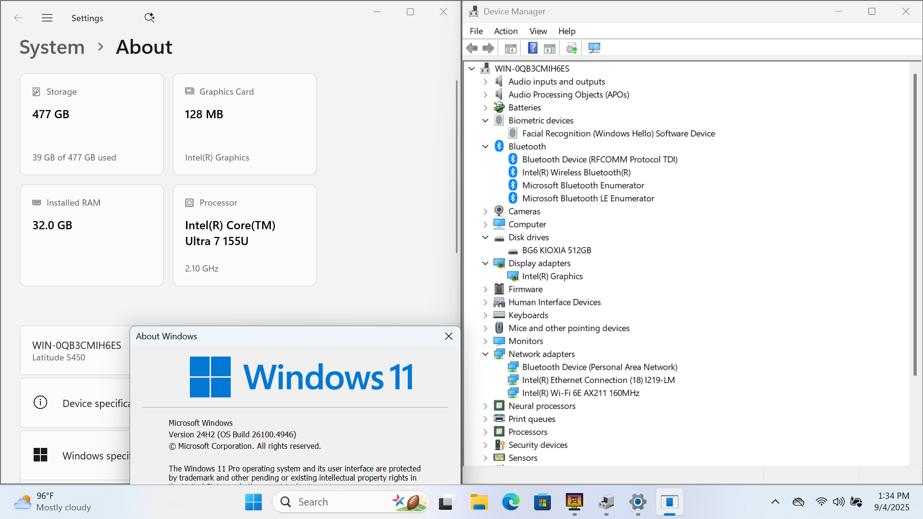Select Bluetooth Device (RFCOMM Protocol TDI)

[x=600, y=160]
